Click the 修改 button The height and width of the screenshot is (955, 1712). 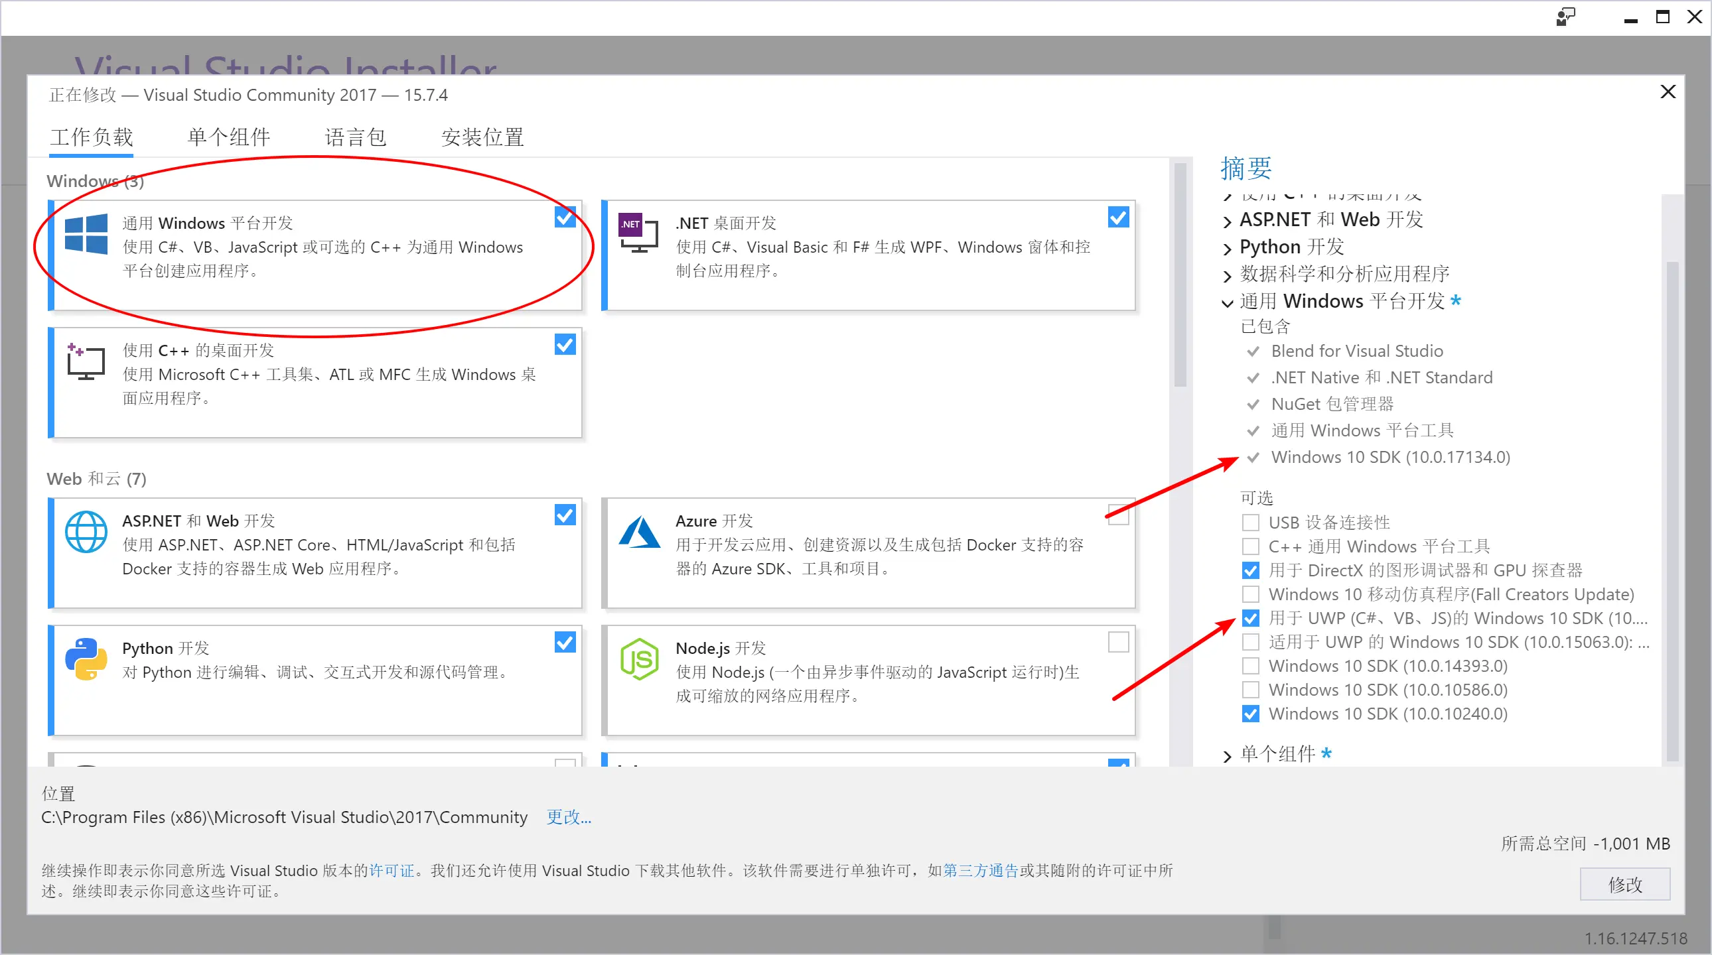[1624, 884]
